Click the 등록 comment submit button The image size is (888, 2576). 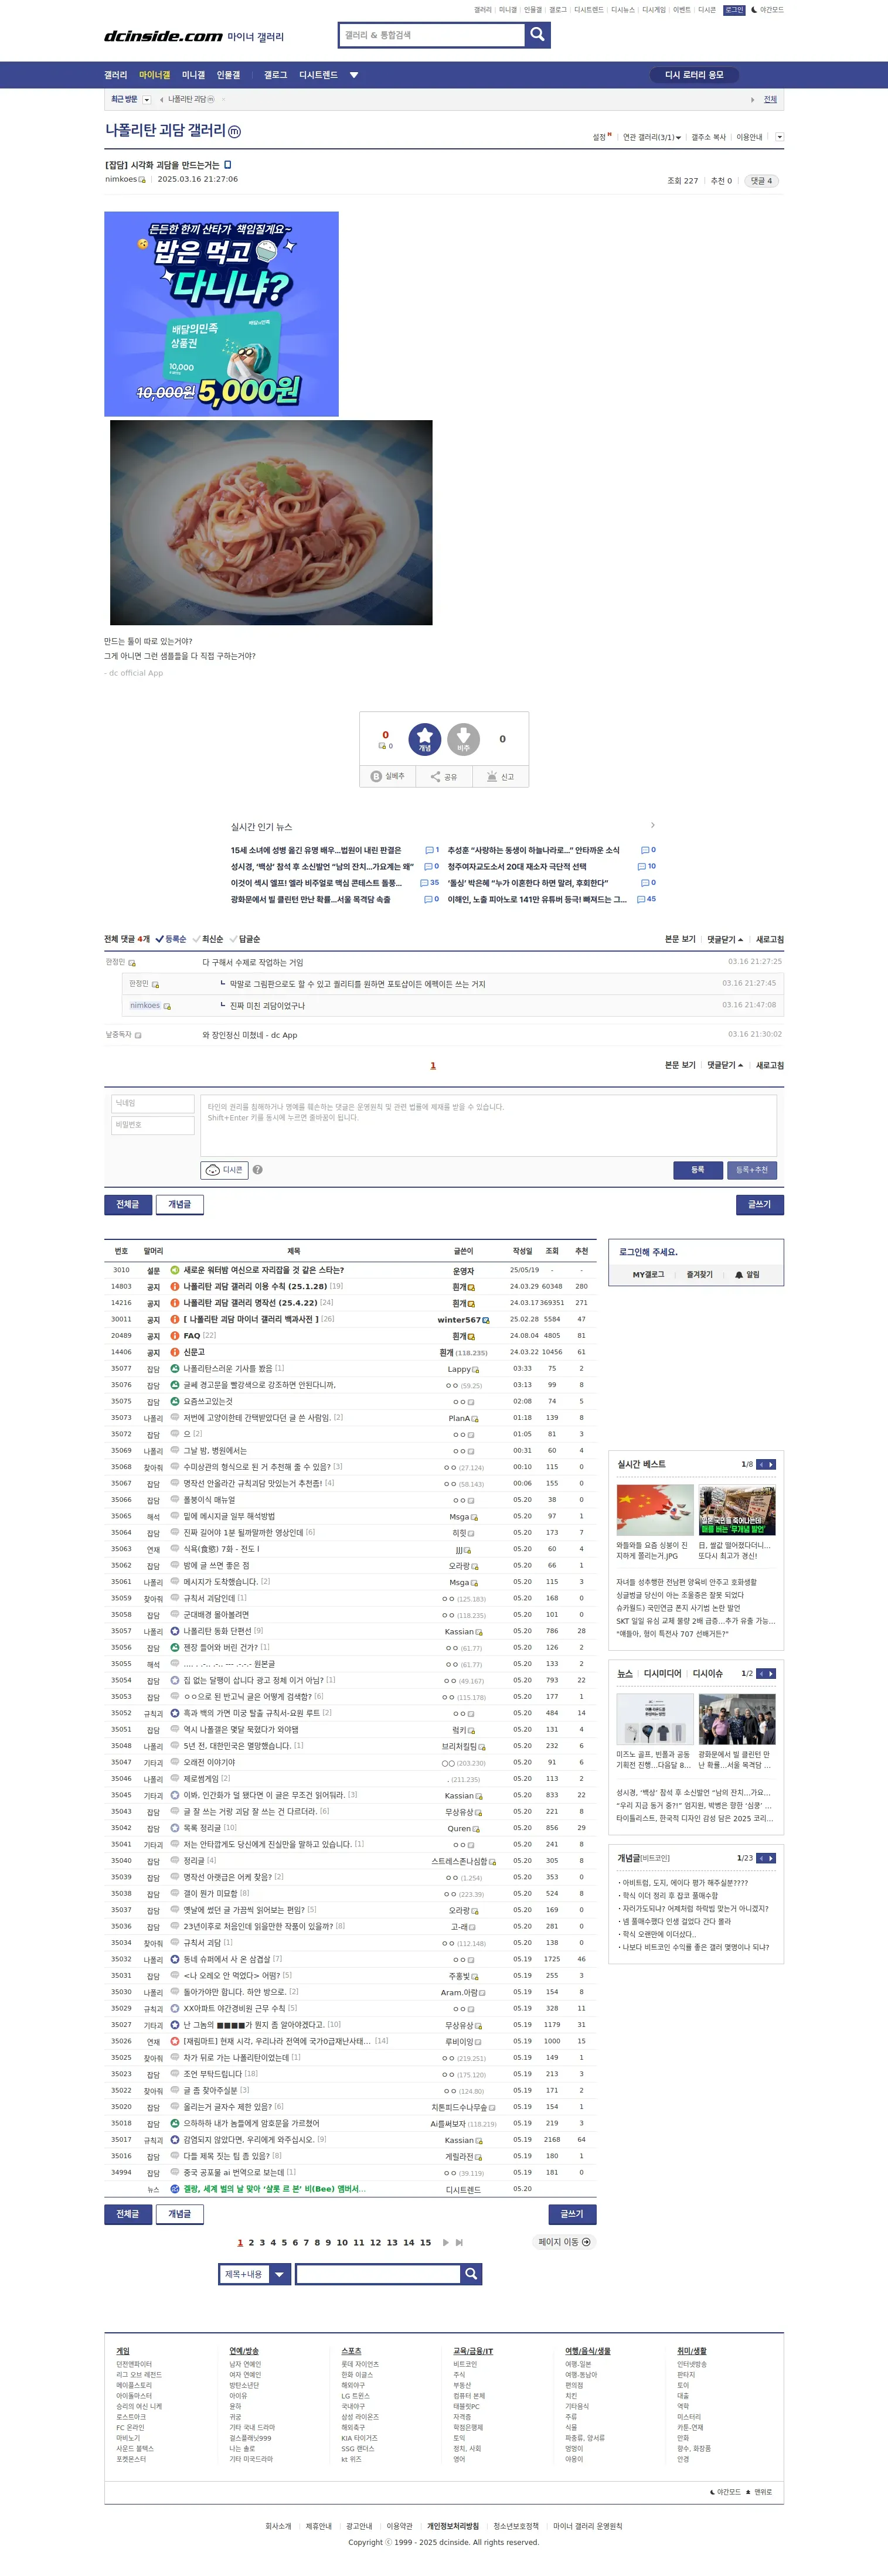[x=697, y=1169]
